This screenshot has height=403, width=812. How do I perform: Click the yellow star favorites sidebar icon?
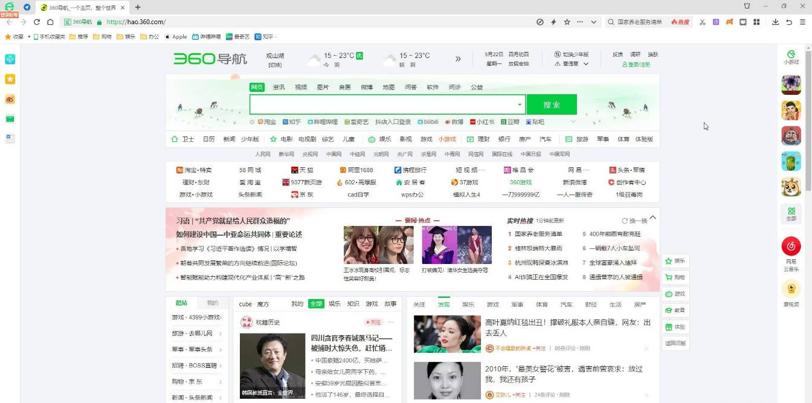pyautogui.click(x=10, y=79)
